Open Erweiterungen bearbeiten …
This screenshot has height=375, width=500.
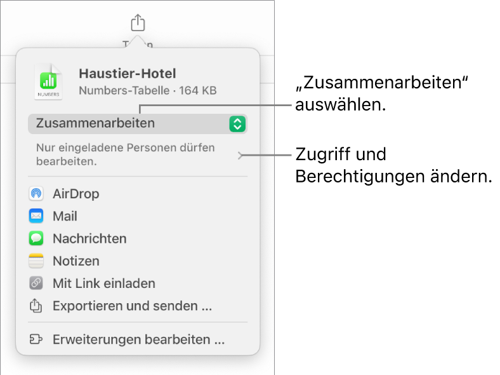(138, 340)
